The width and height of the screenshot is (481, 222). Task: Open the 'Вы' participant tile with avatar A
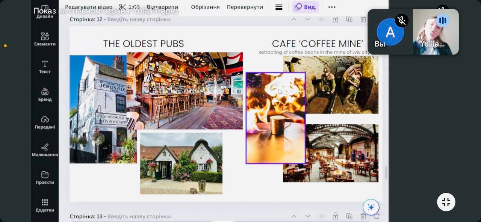pyautogui.click(x=390, y=32)
